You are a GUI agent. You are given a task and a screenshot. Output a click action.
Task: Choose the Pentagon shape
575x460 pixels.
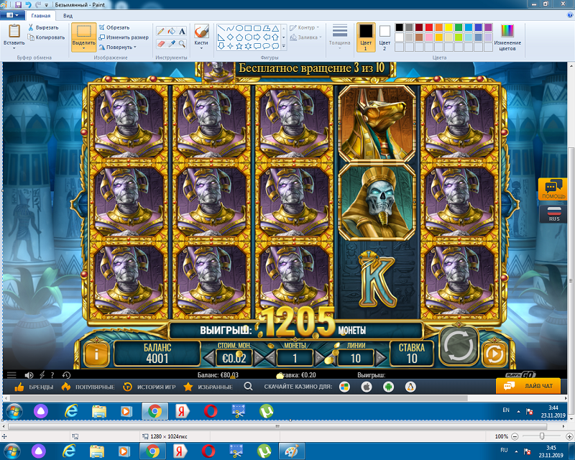(x=239, y=37)
